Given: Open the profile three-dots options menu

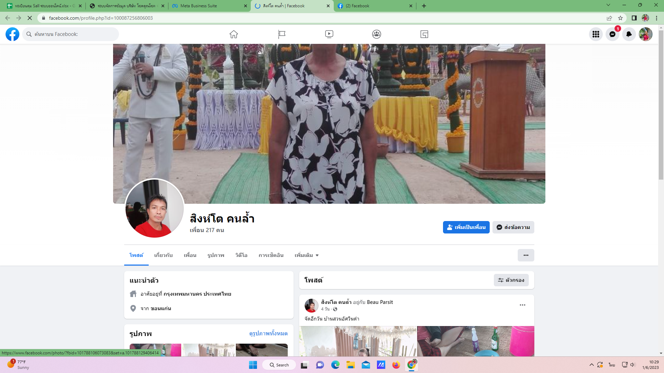Looking at the screenshot, I should 526,255.
